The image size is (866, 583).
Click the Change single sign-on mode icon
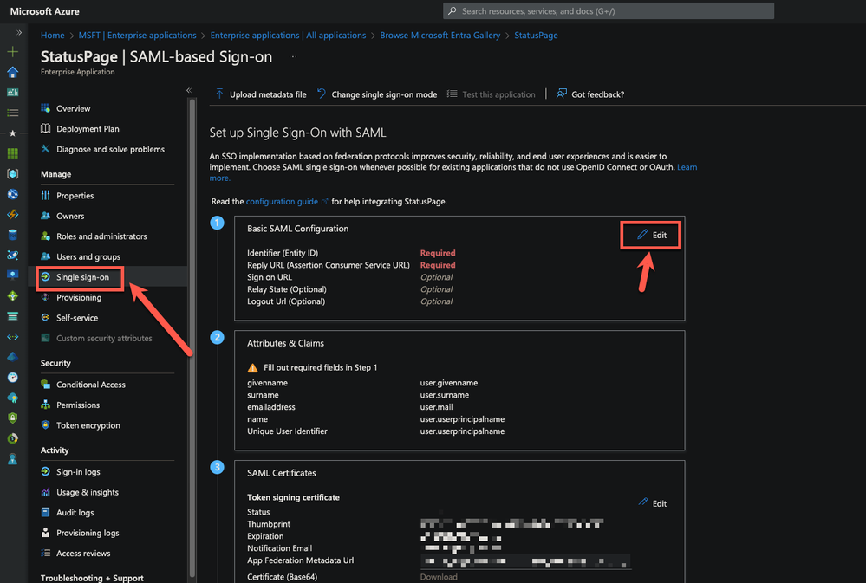click(322, 94)
